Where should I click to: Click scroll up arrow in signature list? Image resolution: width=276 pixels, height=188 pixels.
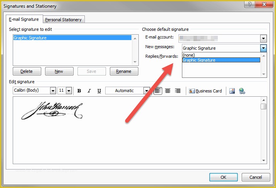(x=135, y=39)
